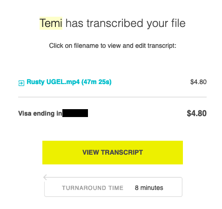Click the open-file arrow icon beside Rusty UGEL.mp4
This screenshot has width=222, height=209.
pyautogui.click(x=21, y=83)
